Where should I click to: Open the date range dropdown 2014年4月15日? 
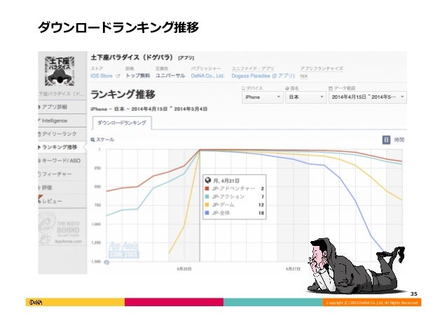tap(367, 97)
